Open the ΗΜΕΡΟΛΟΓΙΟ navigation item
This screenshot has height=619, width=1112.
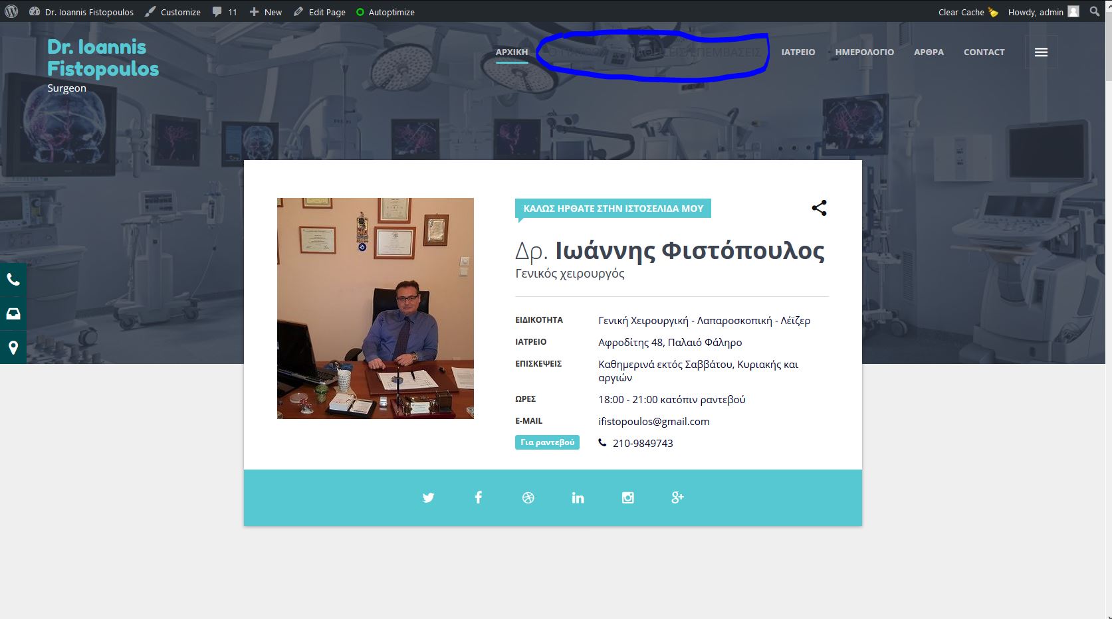864,52
